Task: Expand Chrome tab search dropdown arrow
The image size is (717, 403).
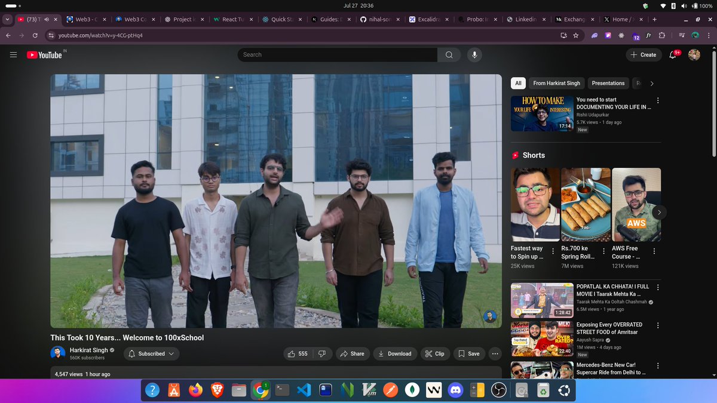Action: (7, 19)
